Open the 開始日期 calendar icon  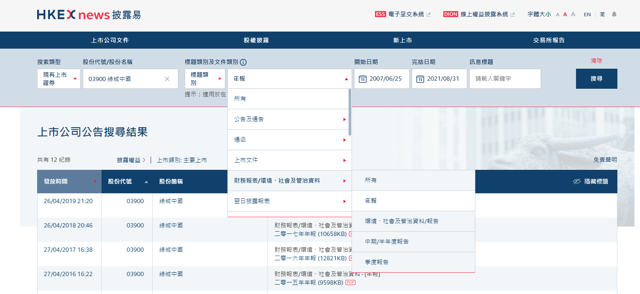pos(363,79)
